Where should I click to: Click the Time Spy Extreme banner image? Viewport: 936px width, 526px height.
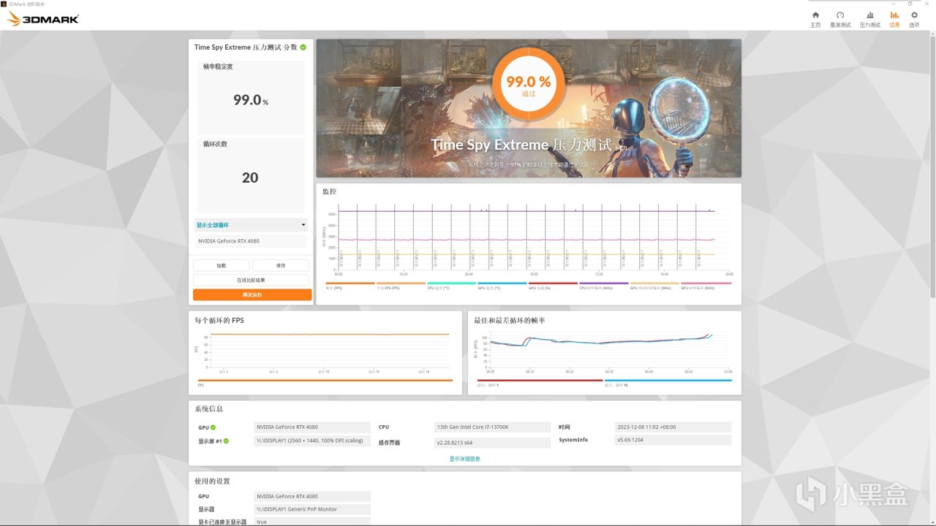pyautogui.click(x=529, y=108)
